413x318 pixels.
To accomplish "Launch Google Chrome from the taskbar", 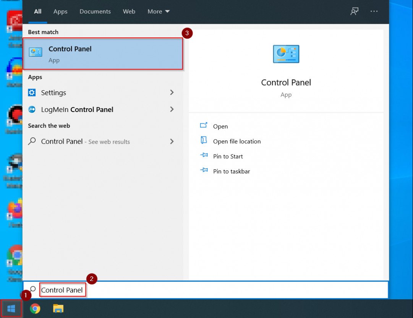I will pyautogui.click(x=35, y=308).
